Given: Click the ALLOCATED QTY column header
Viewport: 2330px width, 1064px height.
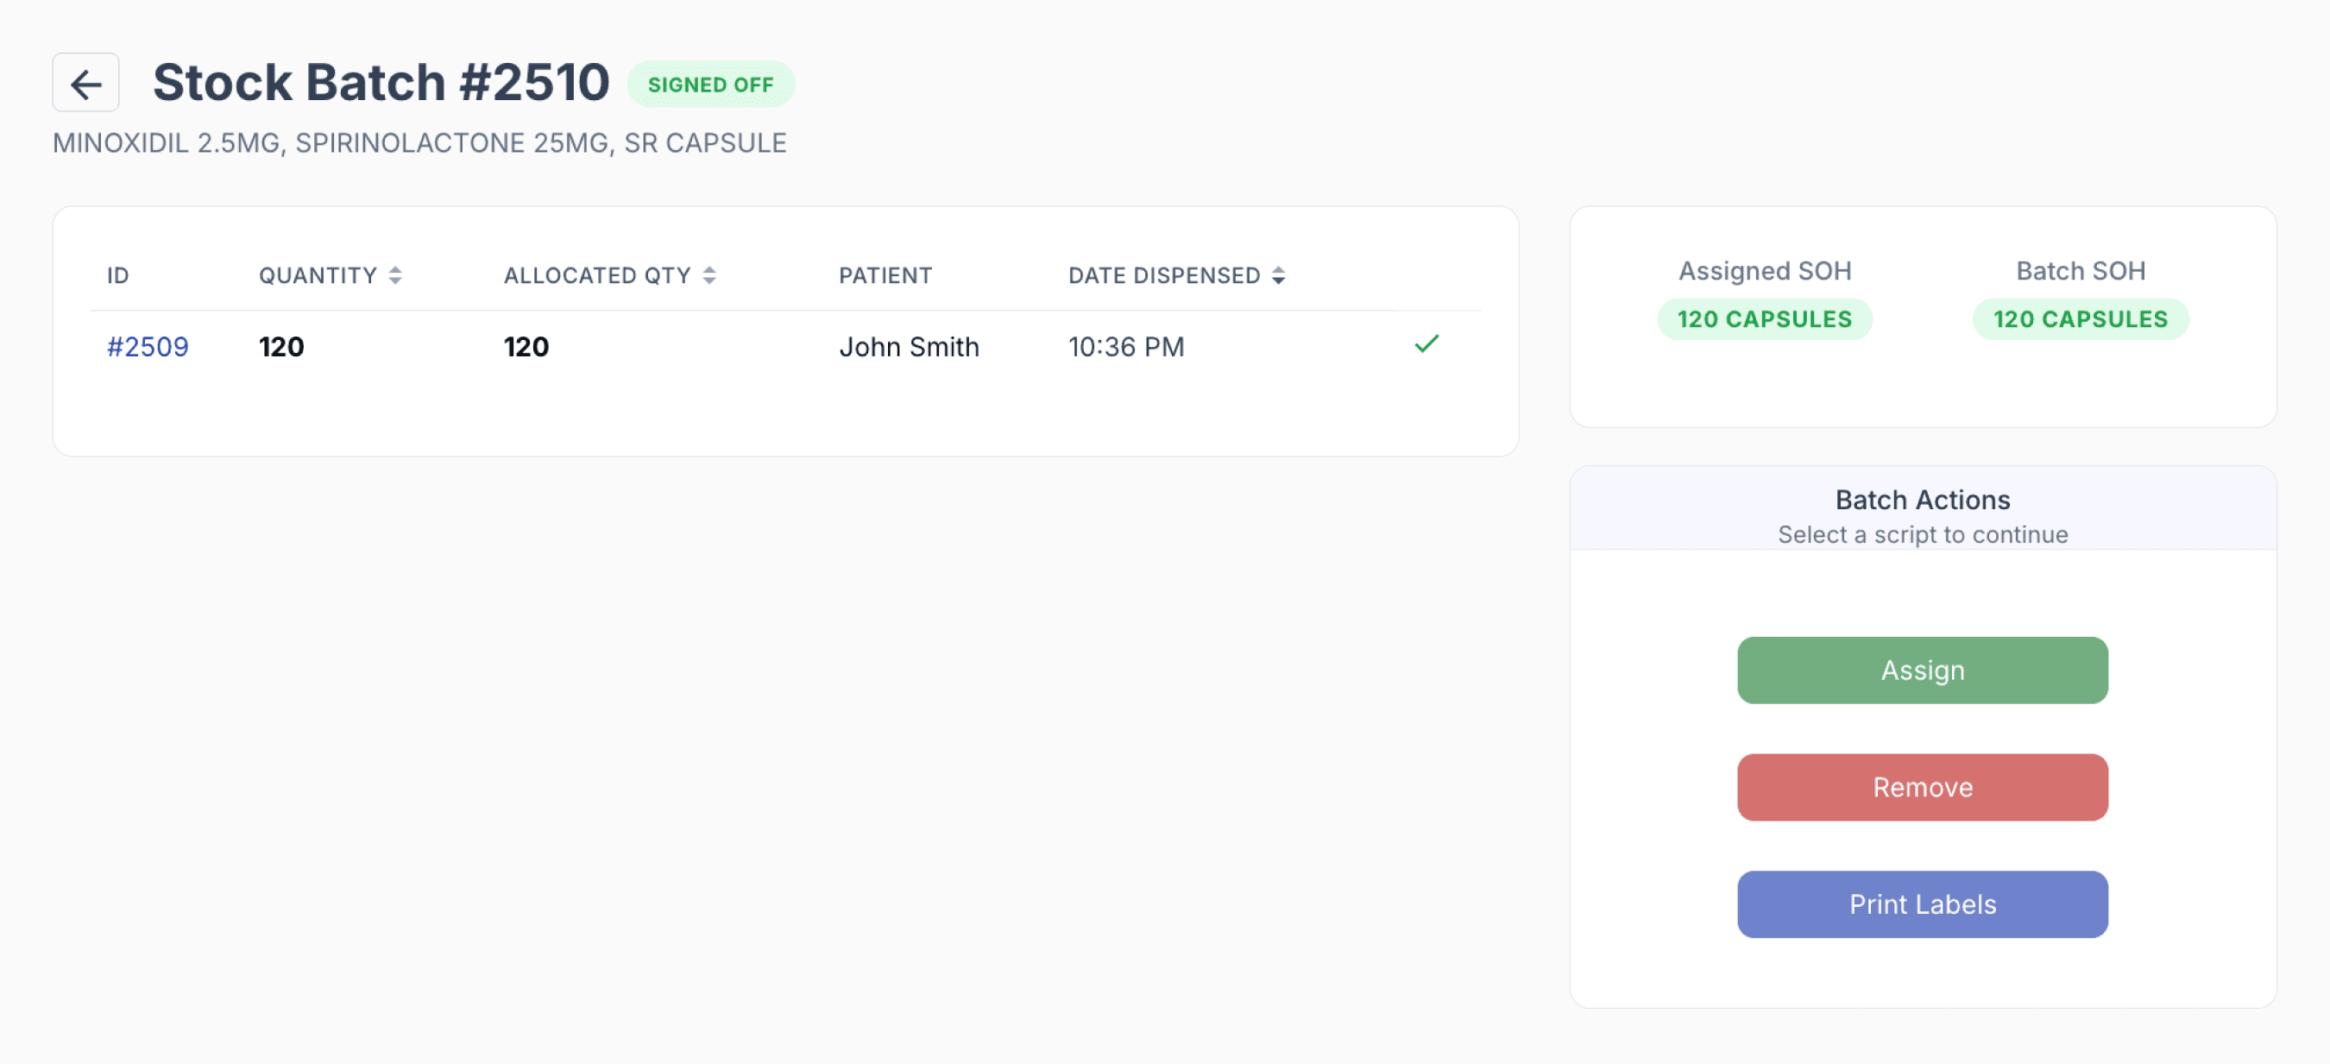Looking at the screenshot, I should (597, 276).
